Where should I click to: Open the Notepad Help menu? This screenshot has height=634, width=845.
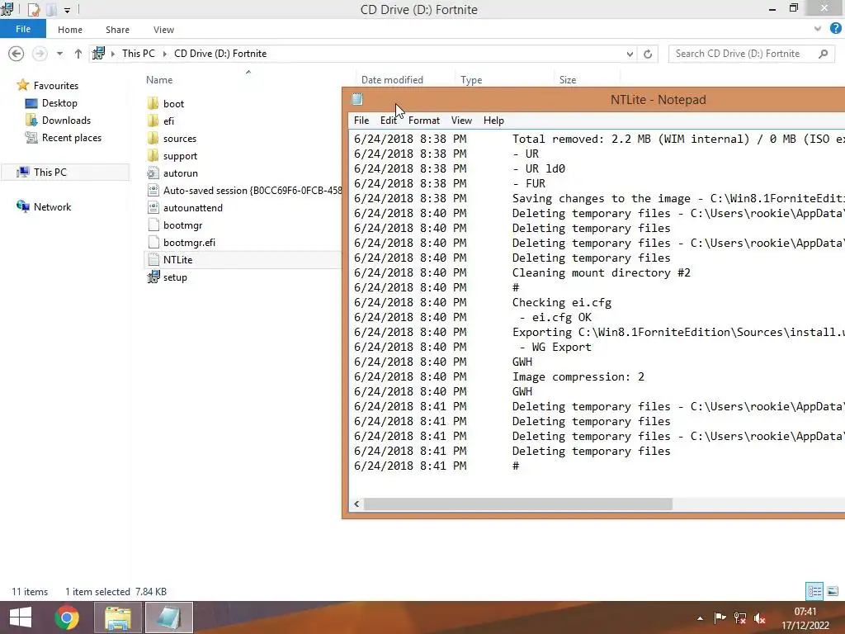[x=493, y=121]
